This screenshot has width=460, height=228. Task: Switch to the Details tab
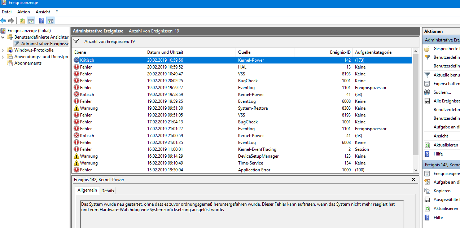[108, 191]
